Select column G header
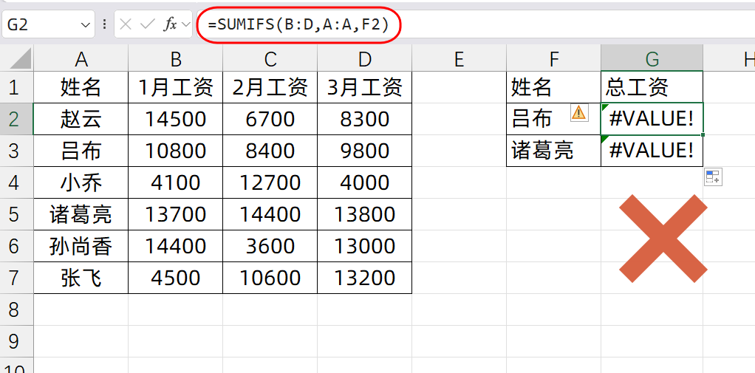The image size is (755, 373). (652, 58)
